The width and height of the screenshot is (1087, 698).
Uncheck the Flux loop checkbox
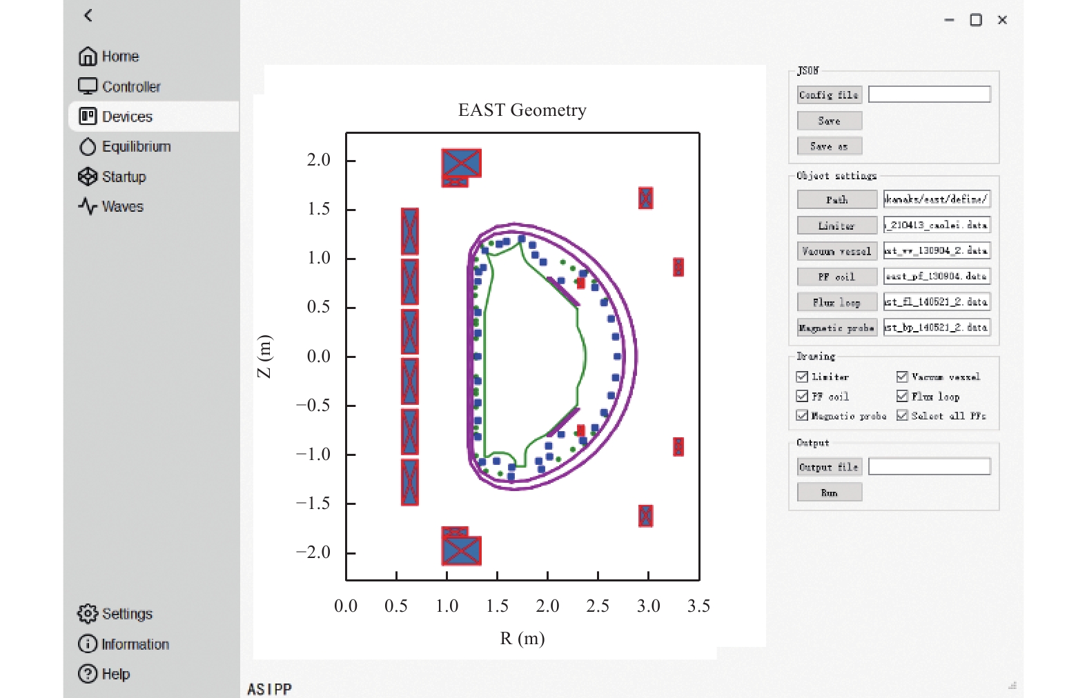(902, 396)
